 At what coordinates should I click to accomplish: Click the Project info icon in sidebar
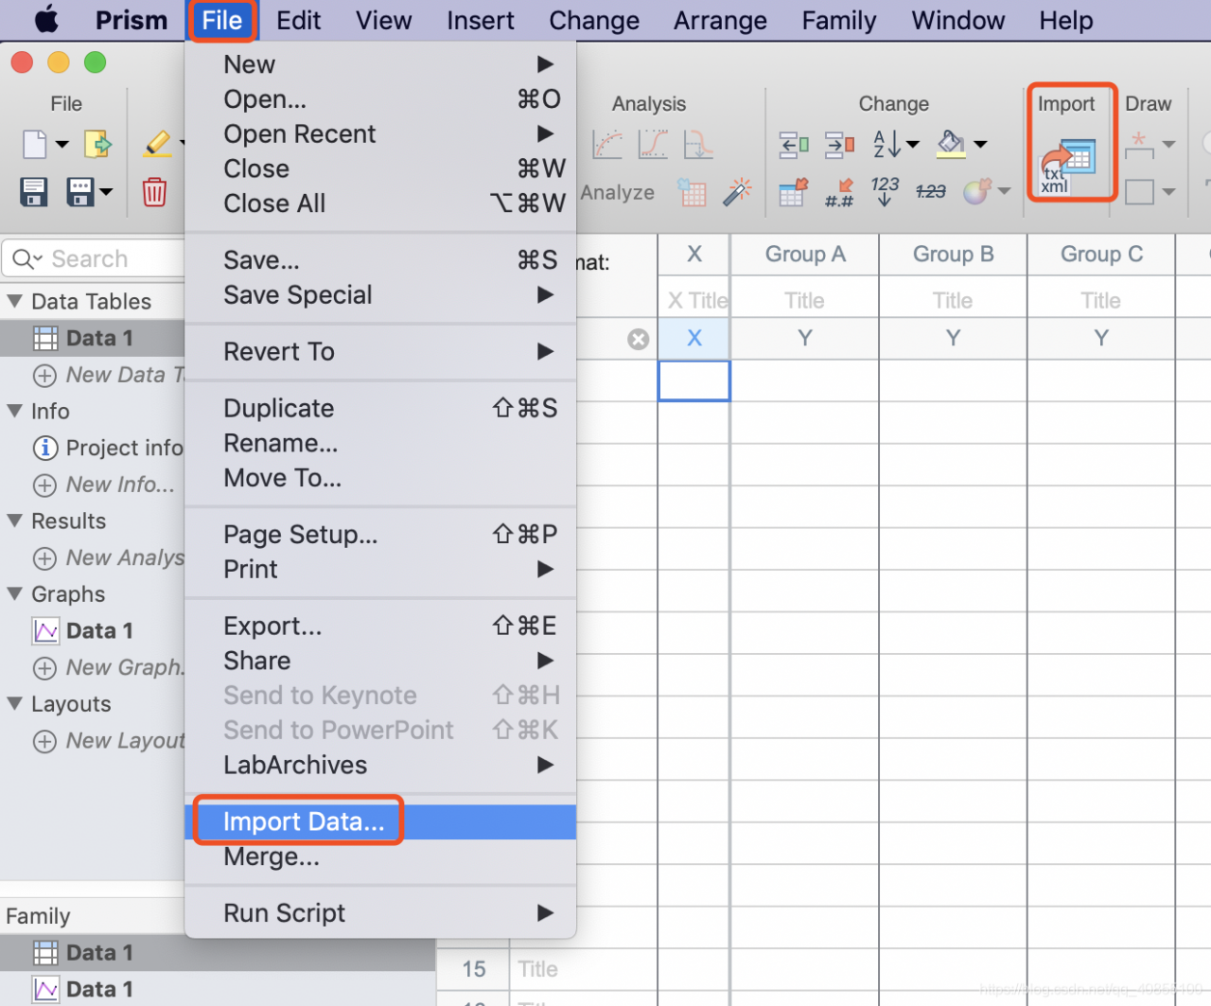tap(44, 448)
